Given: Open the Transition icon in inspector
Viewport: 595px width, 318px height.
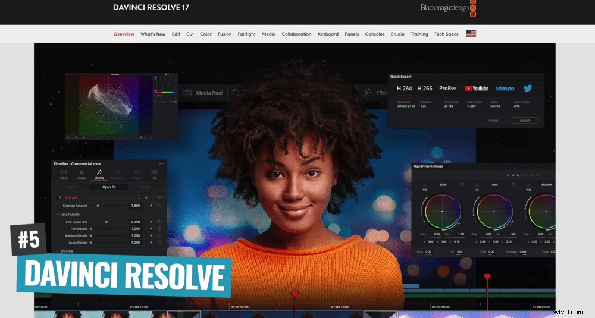Looking at the screenshot, I should click(118, 172).
